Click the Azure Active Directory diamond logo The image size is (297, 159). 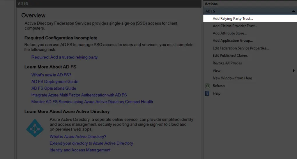tap(35, 128)
